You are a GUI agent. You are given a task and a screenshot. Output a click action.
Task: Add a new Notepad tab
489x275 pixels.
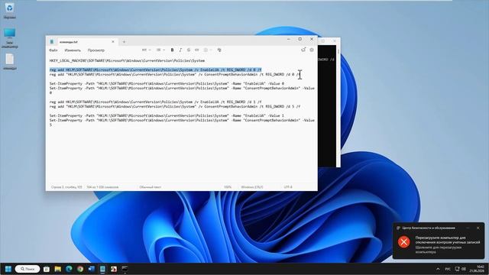[x=124, y=42]
